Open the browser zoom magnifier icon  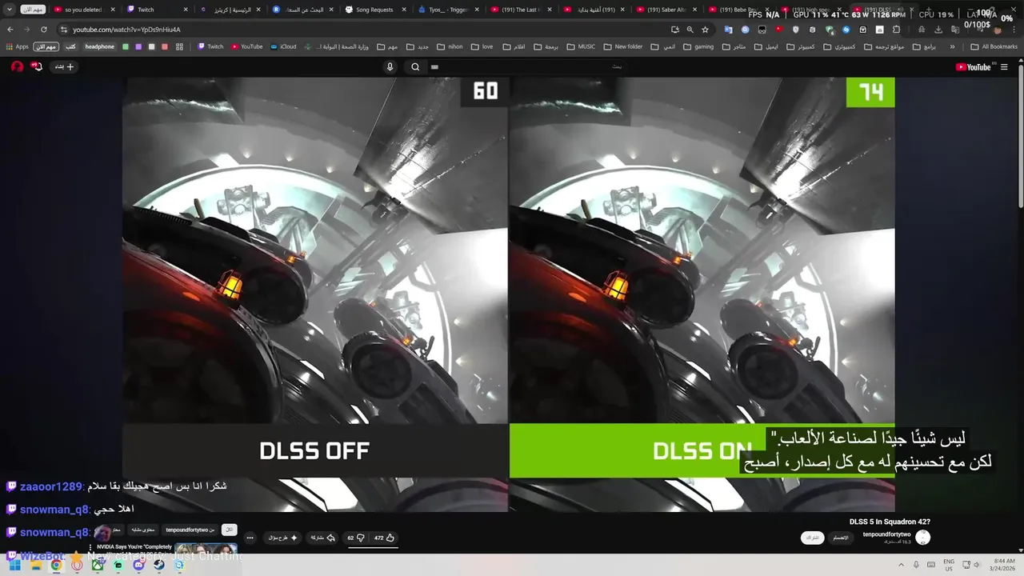click(690, 30)
